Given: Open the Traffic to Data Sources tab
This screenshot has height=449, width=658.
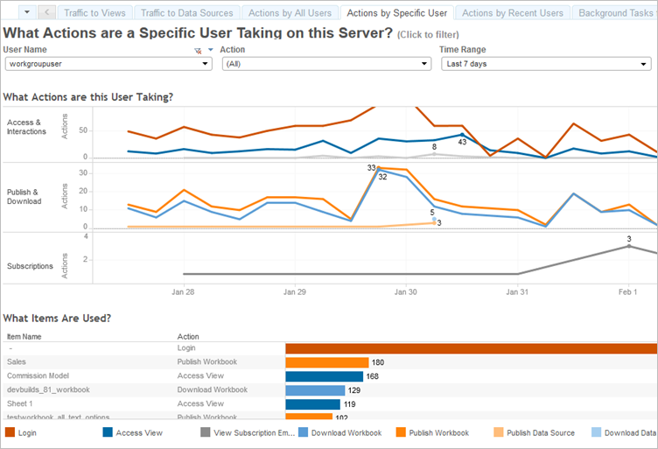Looking at the screenshot, I should [x=186, y=13].
